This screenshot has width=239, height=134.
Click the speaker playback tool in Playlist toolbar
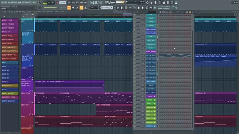(x=30, y=12)
